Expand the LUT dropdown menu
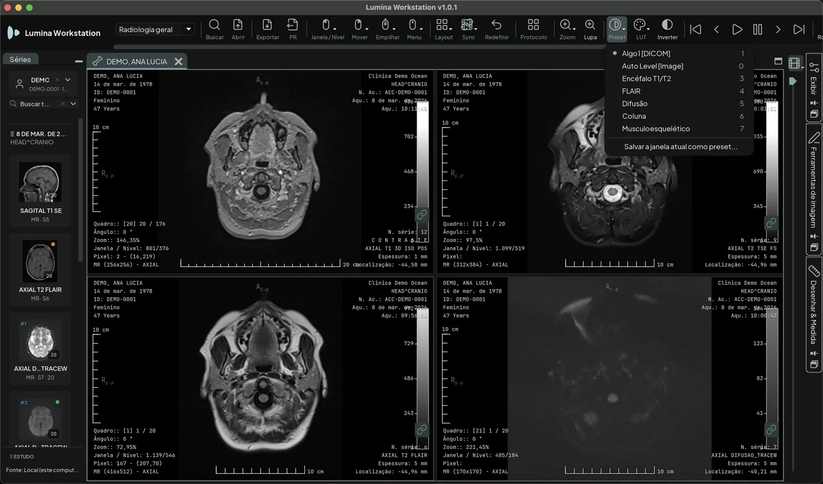823x484 pixels. point(641,29)
